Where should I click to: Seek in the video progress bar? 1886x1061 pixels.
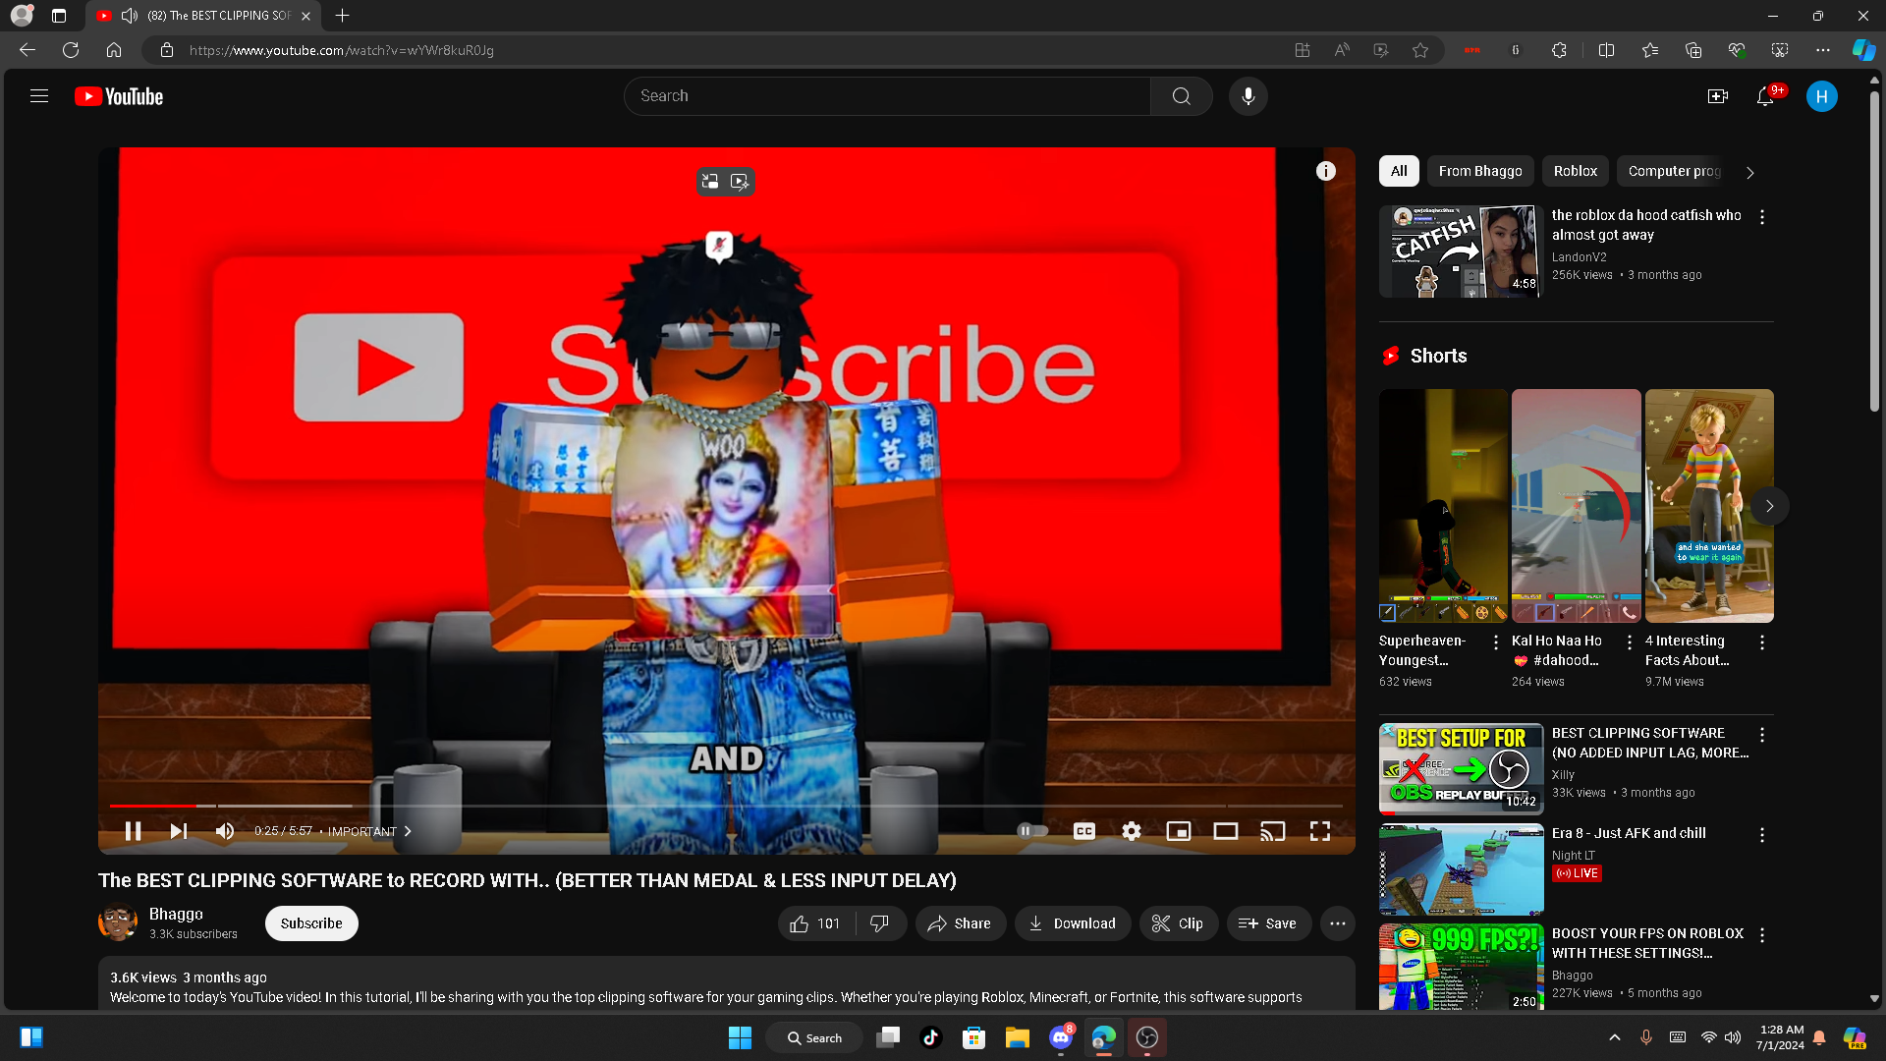(726, 806)
